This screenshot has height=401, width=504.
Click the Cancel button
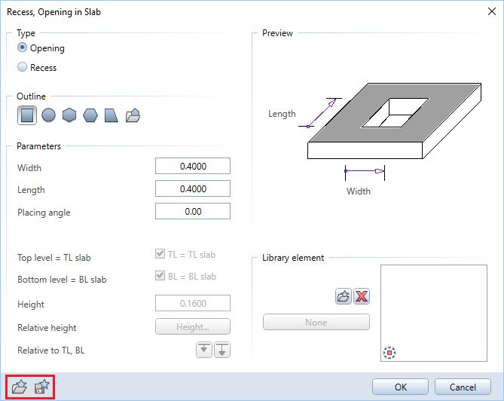pos(463,387)
